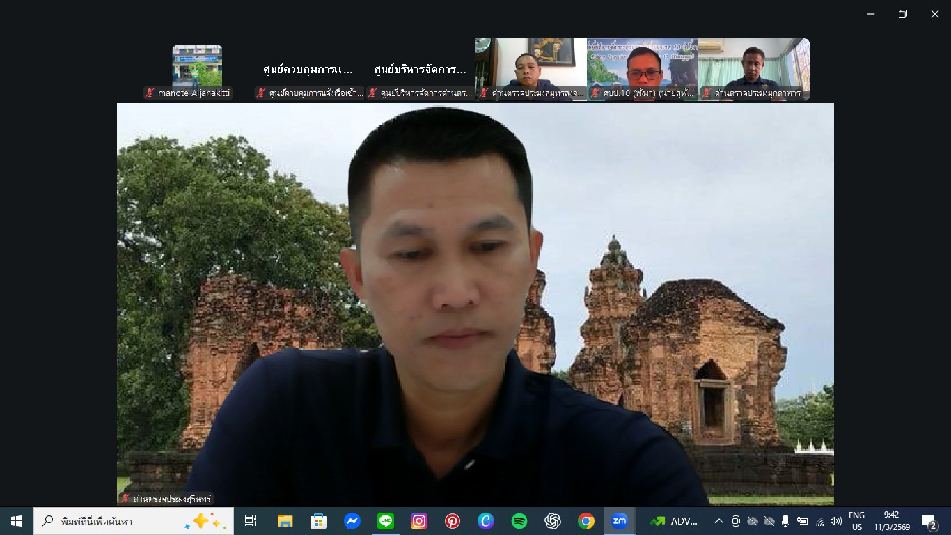Click the mute indicator on manote Ajjanakitti's video
This screenshot has height=535, width=951.
(150, 91)
